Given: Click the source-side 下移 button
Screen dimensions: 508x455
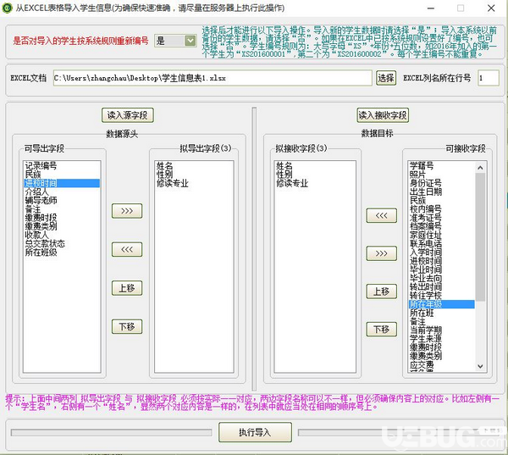Looking at the screenshot, I should pyautogui.click(x=127, y=326).
